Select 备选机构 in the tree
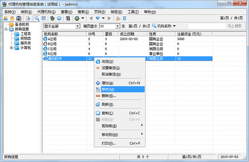The image size is (249, 162). [22, 25]
